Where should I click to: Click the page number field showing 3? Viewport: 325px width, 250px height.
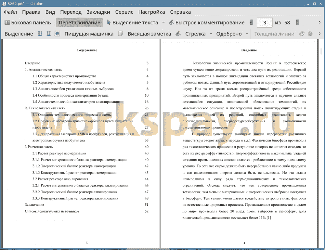tap(265, 23)
